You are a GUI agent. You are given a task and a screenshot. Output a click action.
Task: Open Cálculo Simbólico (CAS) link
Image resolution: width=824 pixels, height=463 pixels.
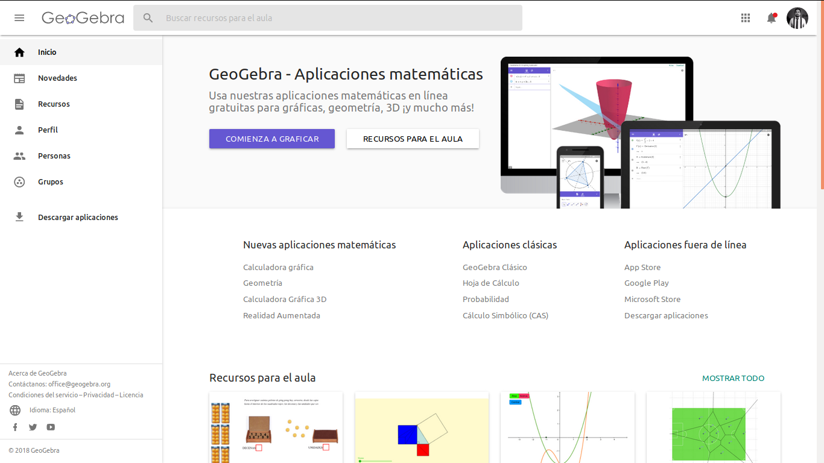click(x=505, y=315)
